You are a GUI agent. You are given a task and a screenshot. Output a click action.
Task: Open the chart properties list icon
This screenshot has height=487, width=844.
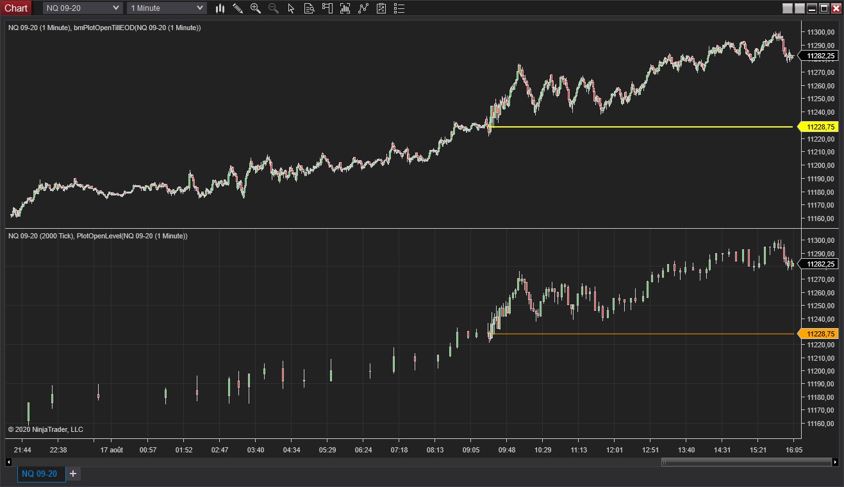(x=399, y=8)
